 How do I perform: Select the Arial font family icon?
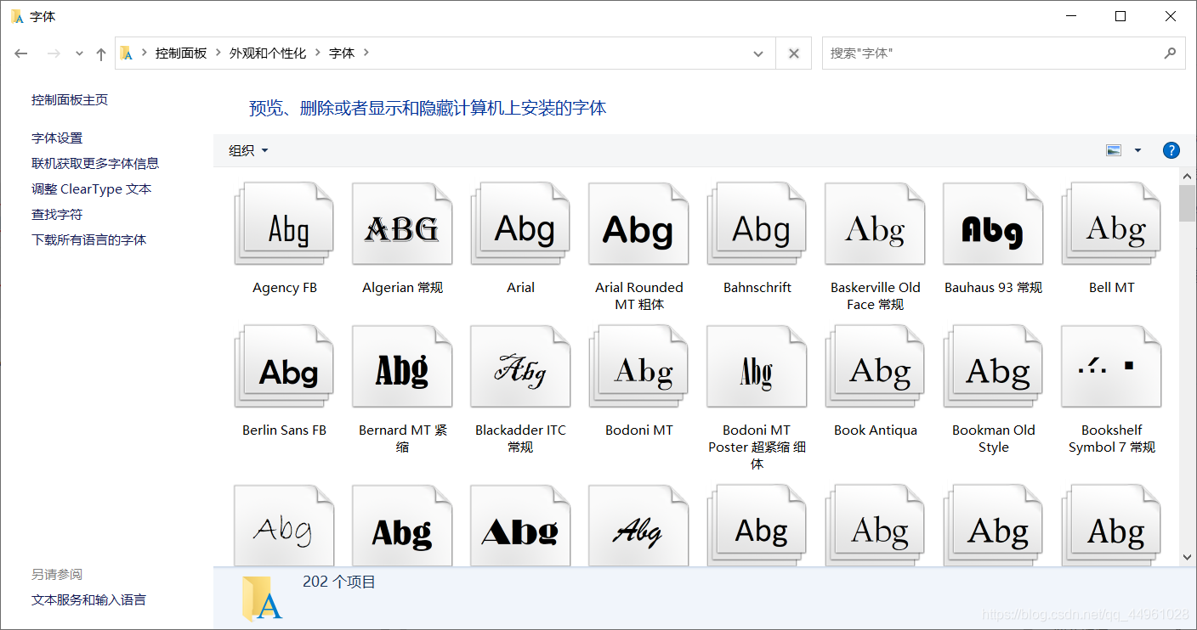point(520,223)
